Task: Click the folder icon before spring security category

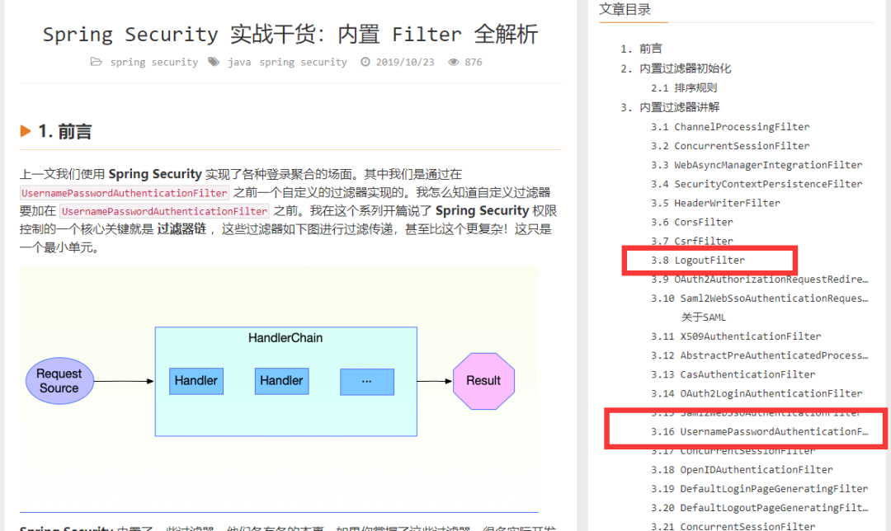Action: (97, 62)
